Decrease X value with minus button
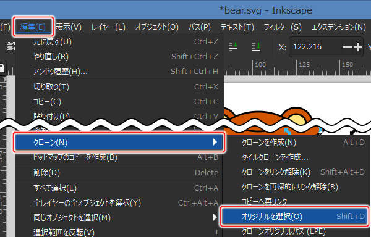This screenshot has width=371, height=237. pyautogui.click(x=348, y=47)
